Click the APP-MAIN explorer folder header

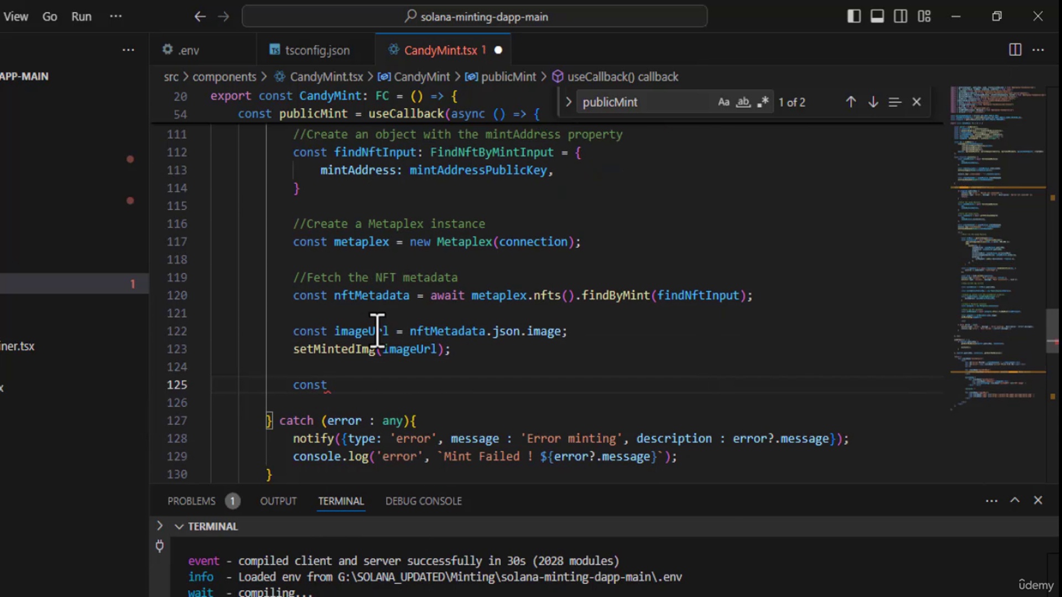24,77
